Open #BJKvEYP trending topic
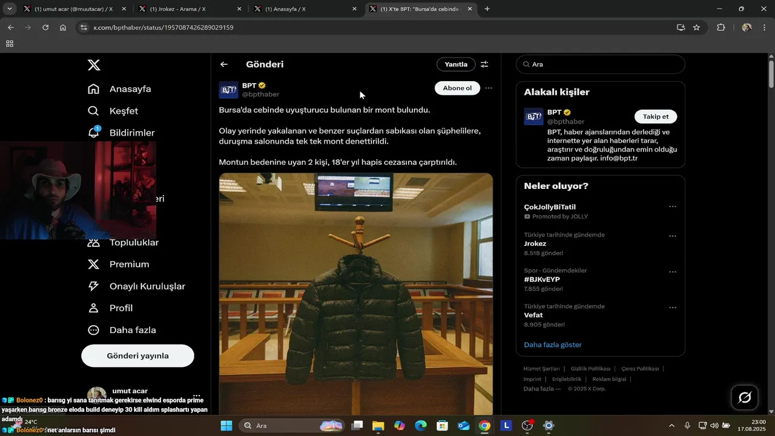 pyautogui.click(x=542, y=279)
